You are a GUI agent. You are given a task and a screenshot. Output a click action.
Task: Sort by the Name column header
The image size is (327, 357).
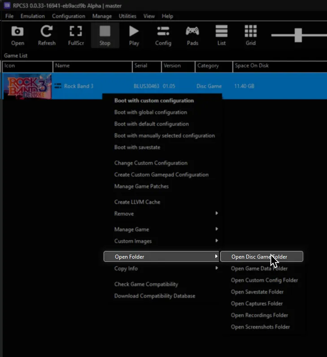click(x=92, y=66)
